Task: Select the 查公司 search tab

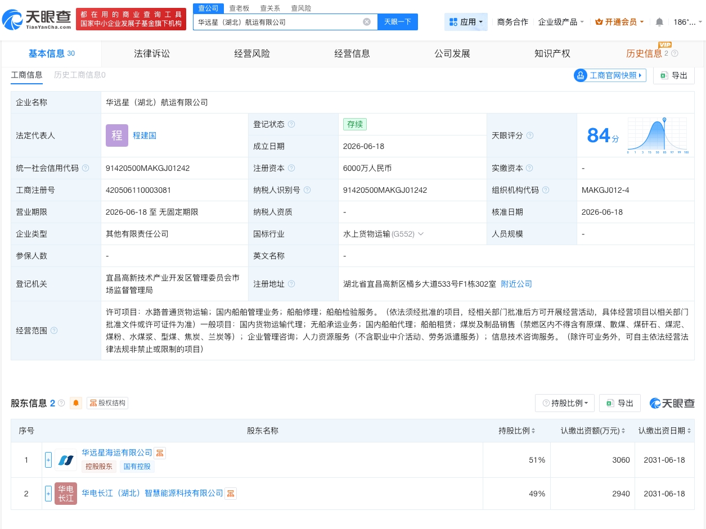Action: click(x=209, y=8)
